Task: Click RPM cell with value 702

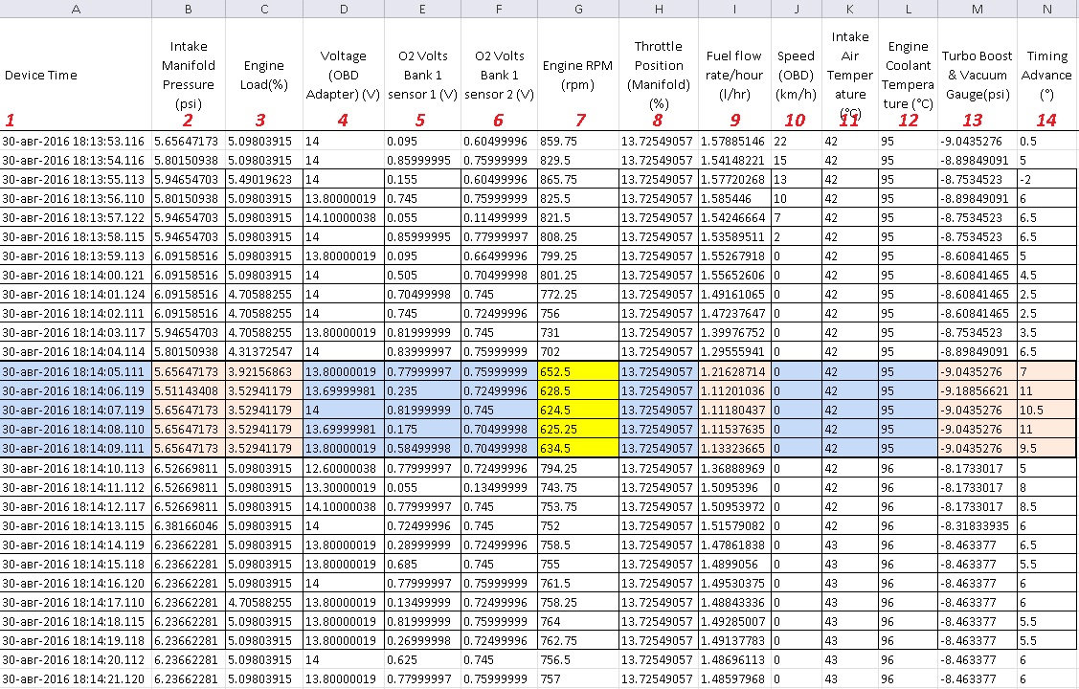Action: coord(578,351)
